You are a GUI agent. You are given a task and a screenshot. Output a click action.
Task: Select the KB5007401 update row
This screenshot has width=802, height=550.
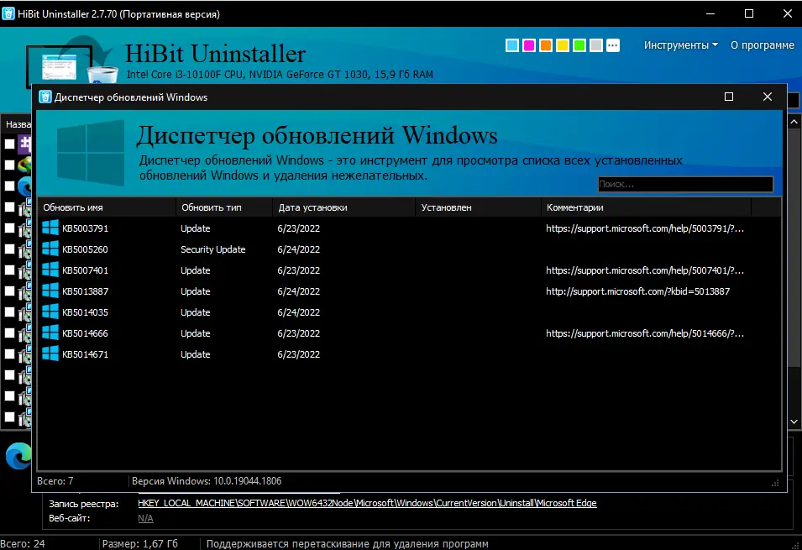[x=409, y=270]
